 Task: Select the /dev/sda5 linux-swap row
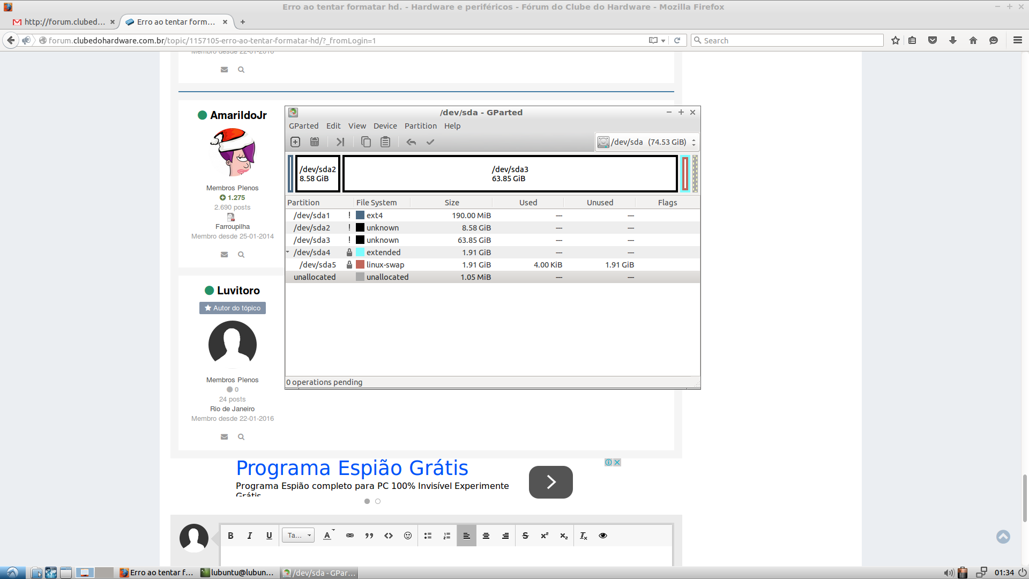pos(493,265)
